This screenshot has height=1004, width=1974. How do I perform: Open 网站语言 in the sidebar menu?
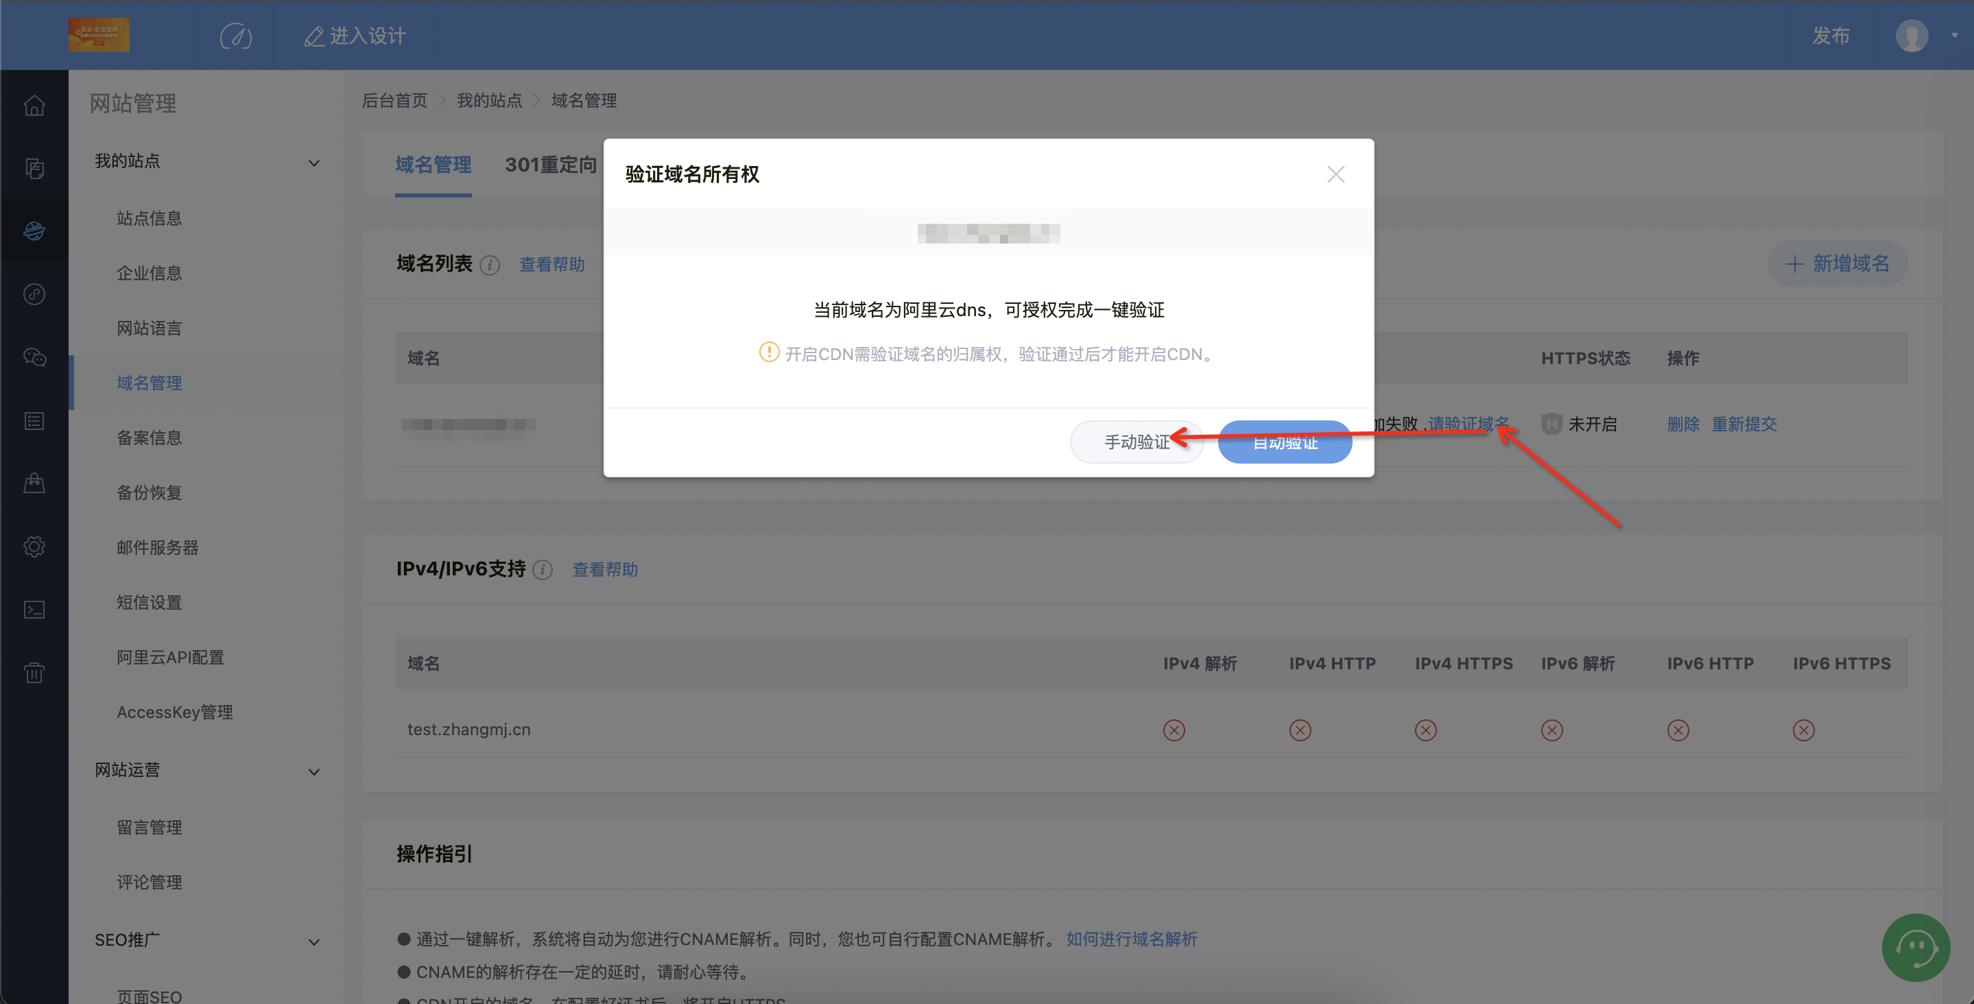click(150, 328)
